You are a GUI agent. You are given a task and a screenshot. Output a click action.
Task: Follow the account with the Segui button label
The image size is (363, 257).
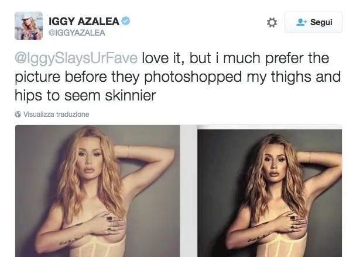[x=321, y=22]
